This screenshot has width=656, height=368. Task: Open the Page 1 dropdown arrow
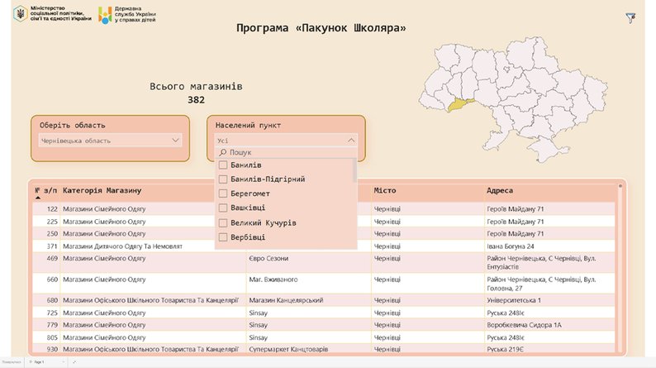click(63, 362)
